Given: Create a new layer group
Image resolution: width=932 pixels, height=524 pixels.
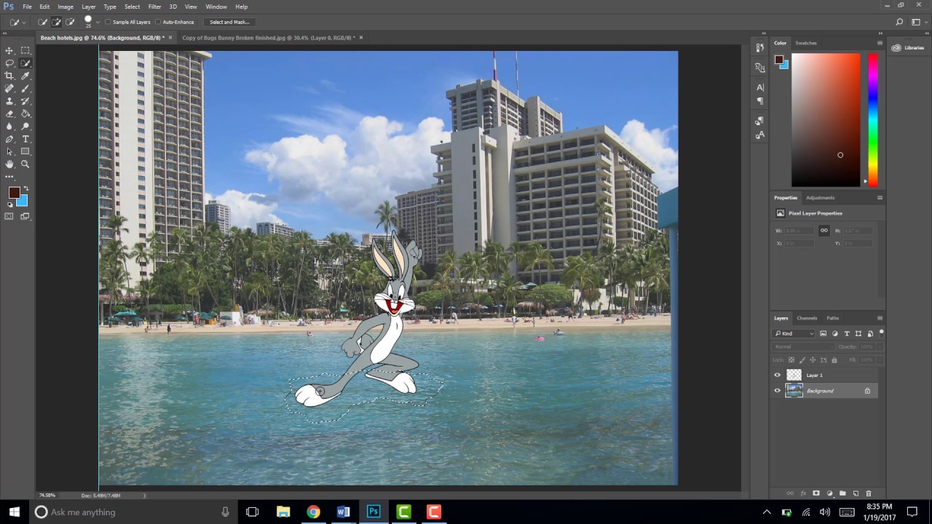Looking at the screenshot, I should click(842, 493).
